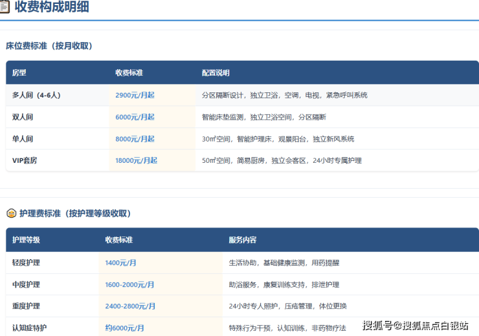Click the 服务内容 column header
479x336 pixels.
242,240
